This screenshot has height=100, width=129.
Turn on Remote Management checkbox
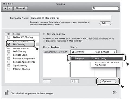[9, 58]
